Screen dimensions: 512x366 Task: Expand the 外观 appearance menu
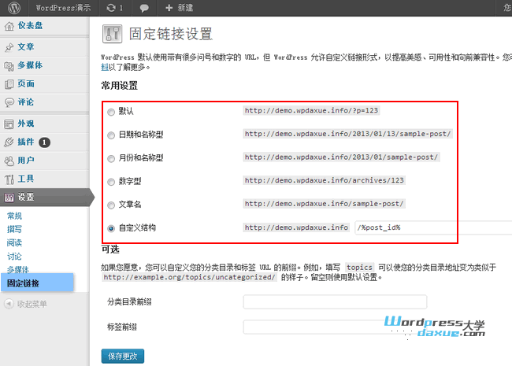pyautogui.click(x=25, y=124)
